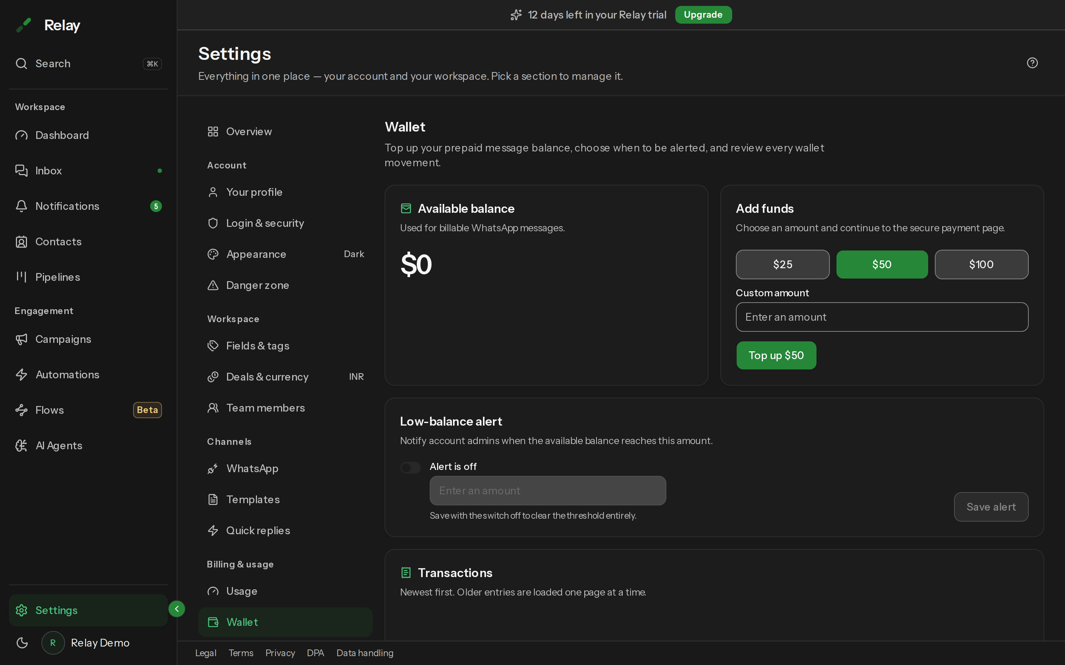Click the WhatsApp plug icon

[213, 469]
